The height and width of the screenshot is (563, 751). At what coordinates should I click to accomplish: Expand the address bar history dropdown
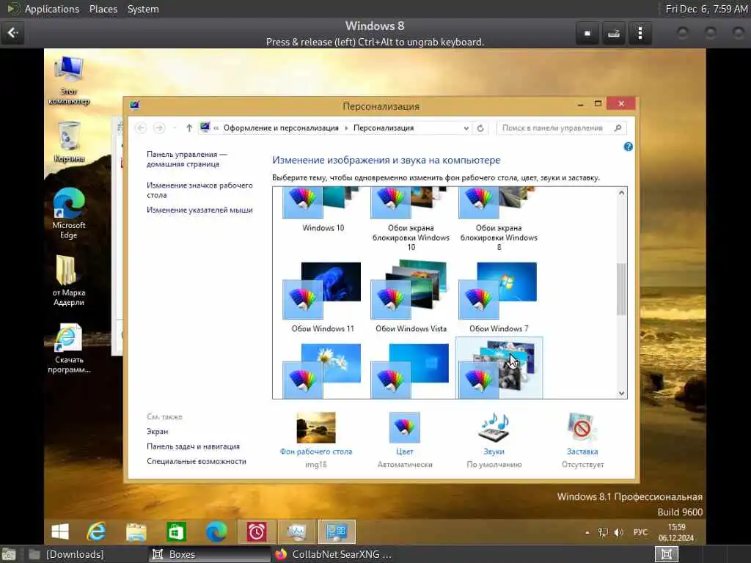[x=466, y=128]
